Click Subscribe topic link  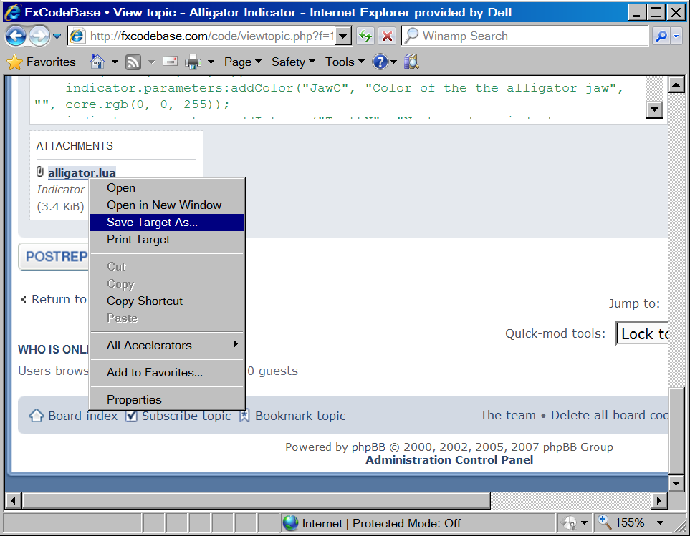click(x=186, y=416)
